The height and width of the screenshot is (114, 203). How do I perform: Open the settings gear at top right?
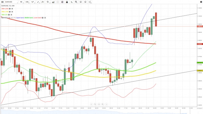point(201,2)
